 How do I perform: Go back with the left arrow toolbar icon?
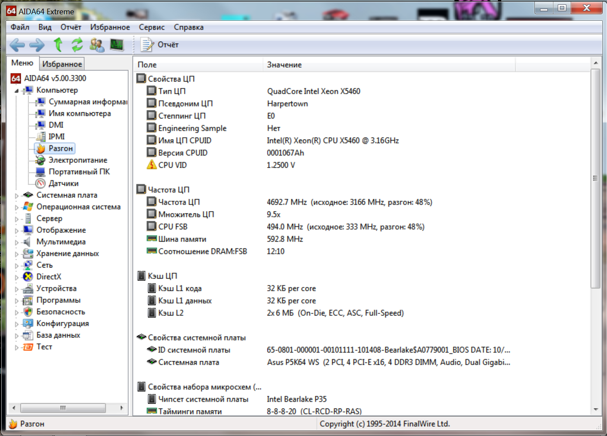[17, 45]
